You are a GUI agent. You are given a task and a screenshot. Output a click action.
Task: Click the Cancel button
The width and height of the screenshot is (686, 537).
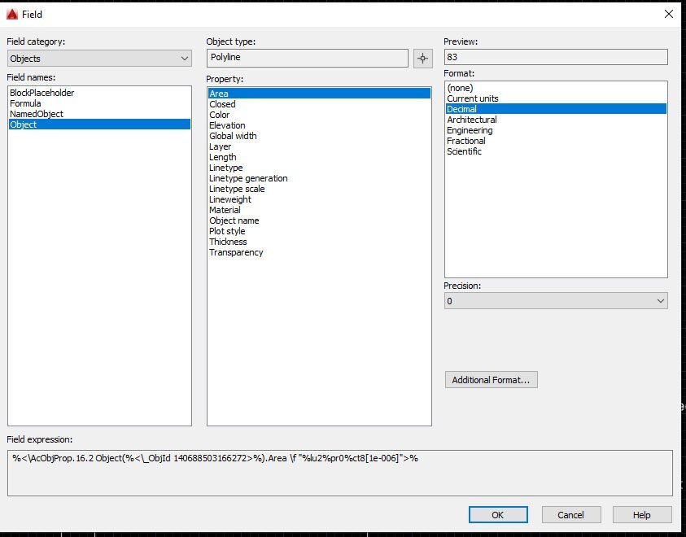(571, 515)
